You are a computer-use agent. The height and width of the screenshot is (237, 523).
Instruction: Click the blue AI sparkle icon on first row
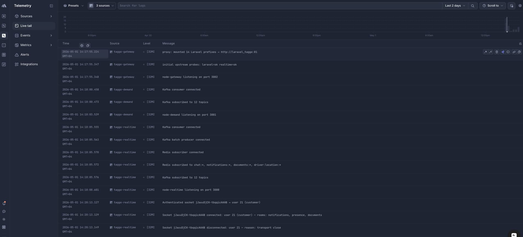point(503,52)
